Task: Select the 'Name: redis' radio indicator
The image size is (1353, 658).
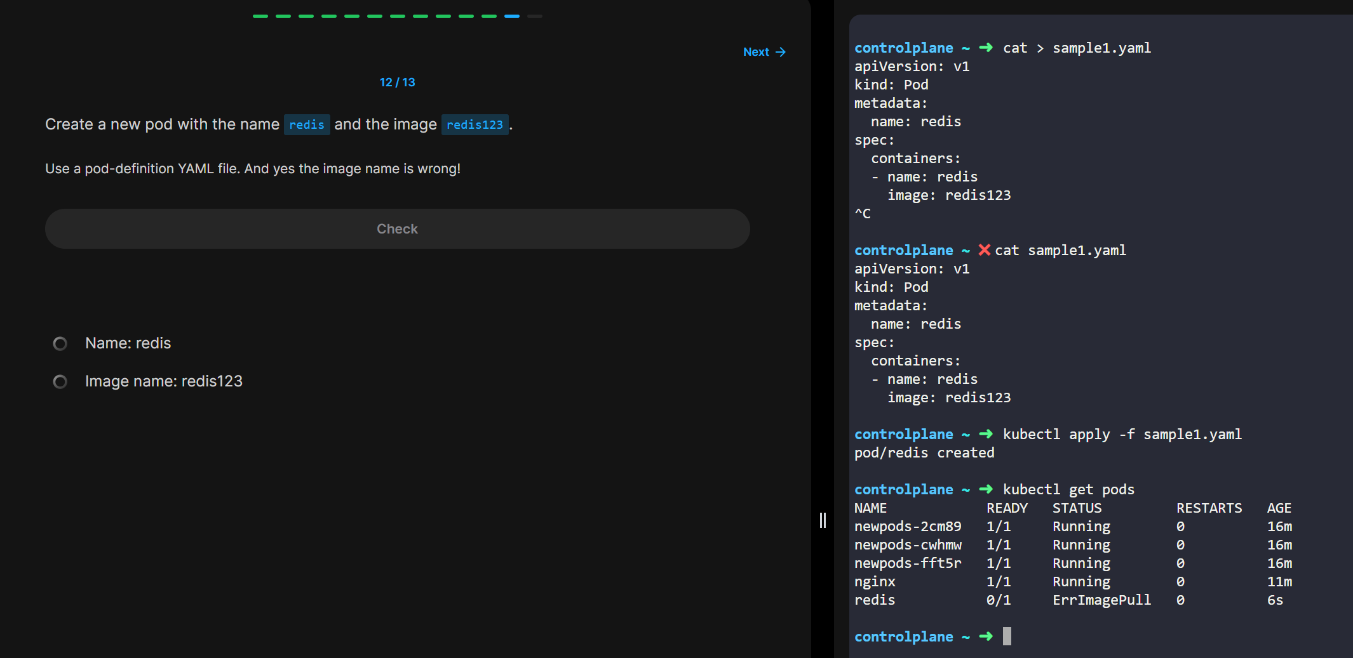Action: click(60, 344)
